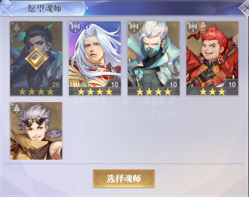Click class icon on goggles hero card
Screen dimensions: 249x197
(17, 109)
